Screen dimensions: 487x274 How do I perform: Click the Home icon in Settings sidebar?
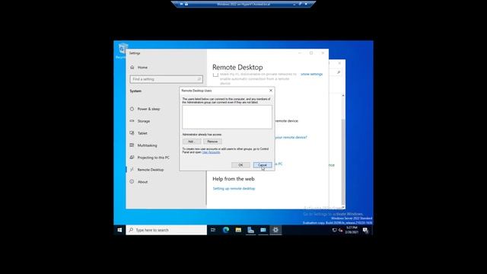(x=132, y=67)
